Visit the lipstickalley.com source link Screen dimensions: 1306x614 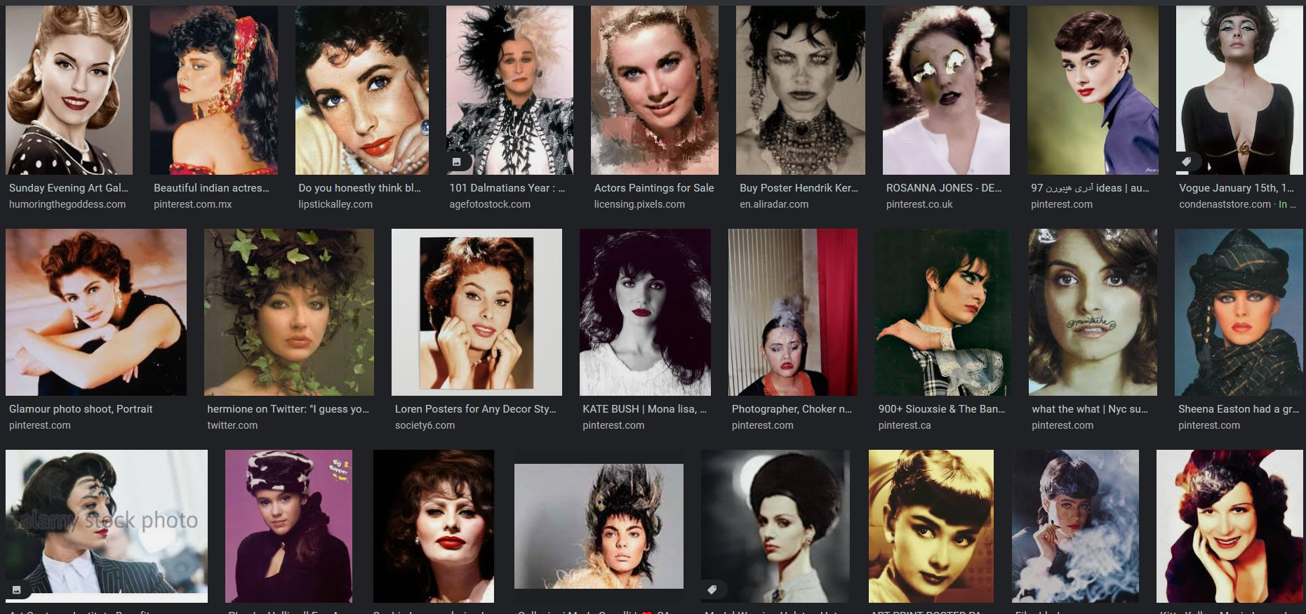[x=335, y=204]
